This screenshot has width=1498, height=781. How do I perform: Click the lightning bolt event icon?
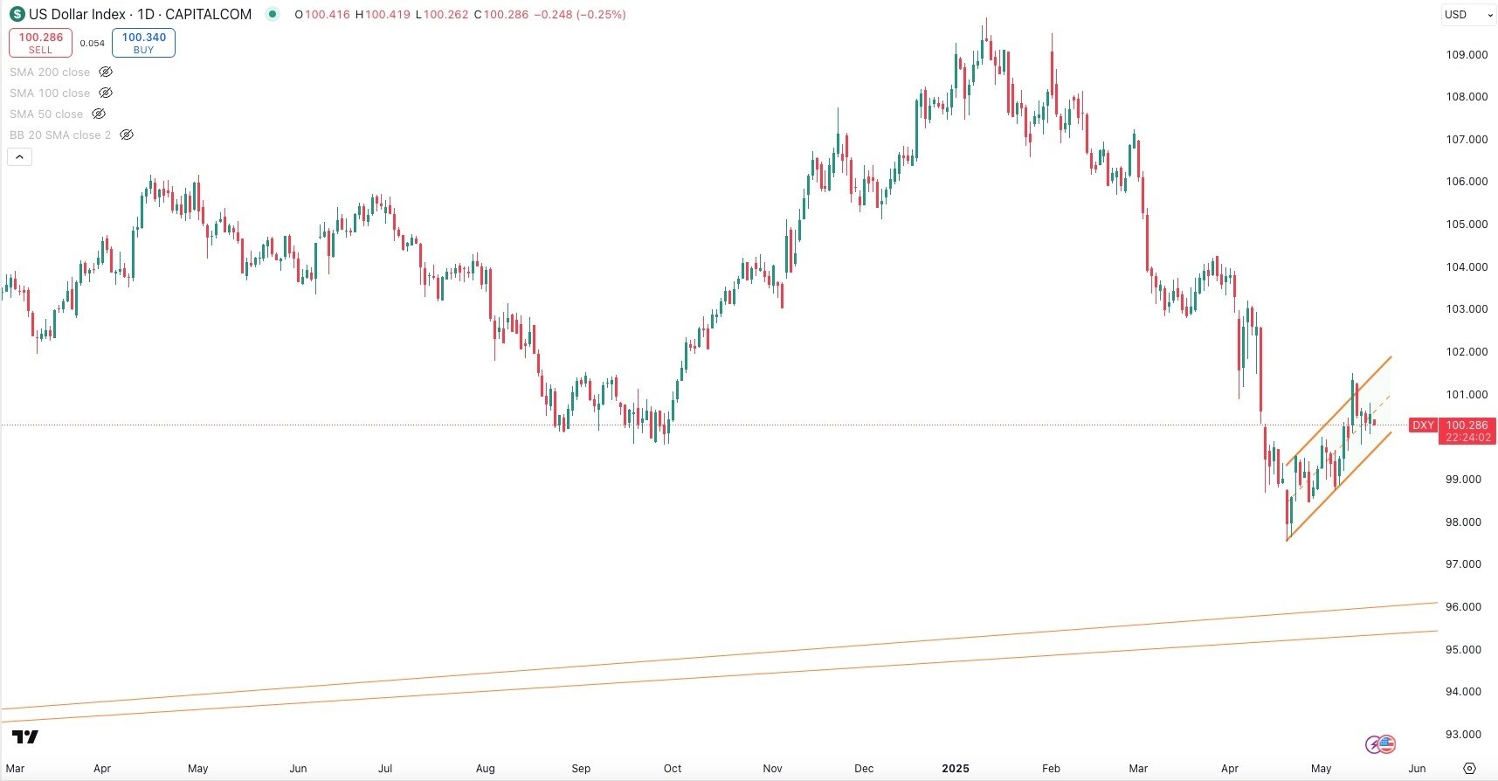[1374, 745]
